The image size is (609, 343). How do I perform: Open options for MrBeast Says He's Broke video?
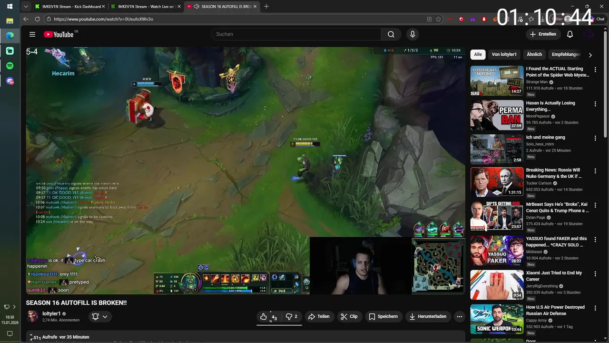(x=595, y=205)
